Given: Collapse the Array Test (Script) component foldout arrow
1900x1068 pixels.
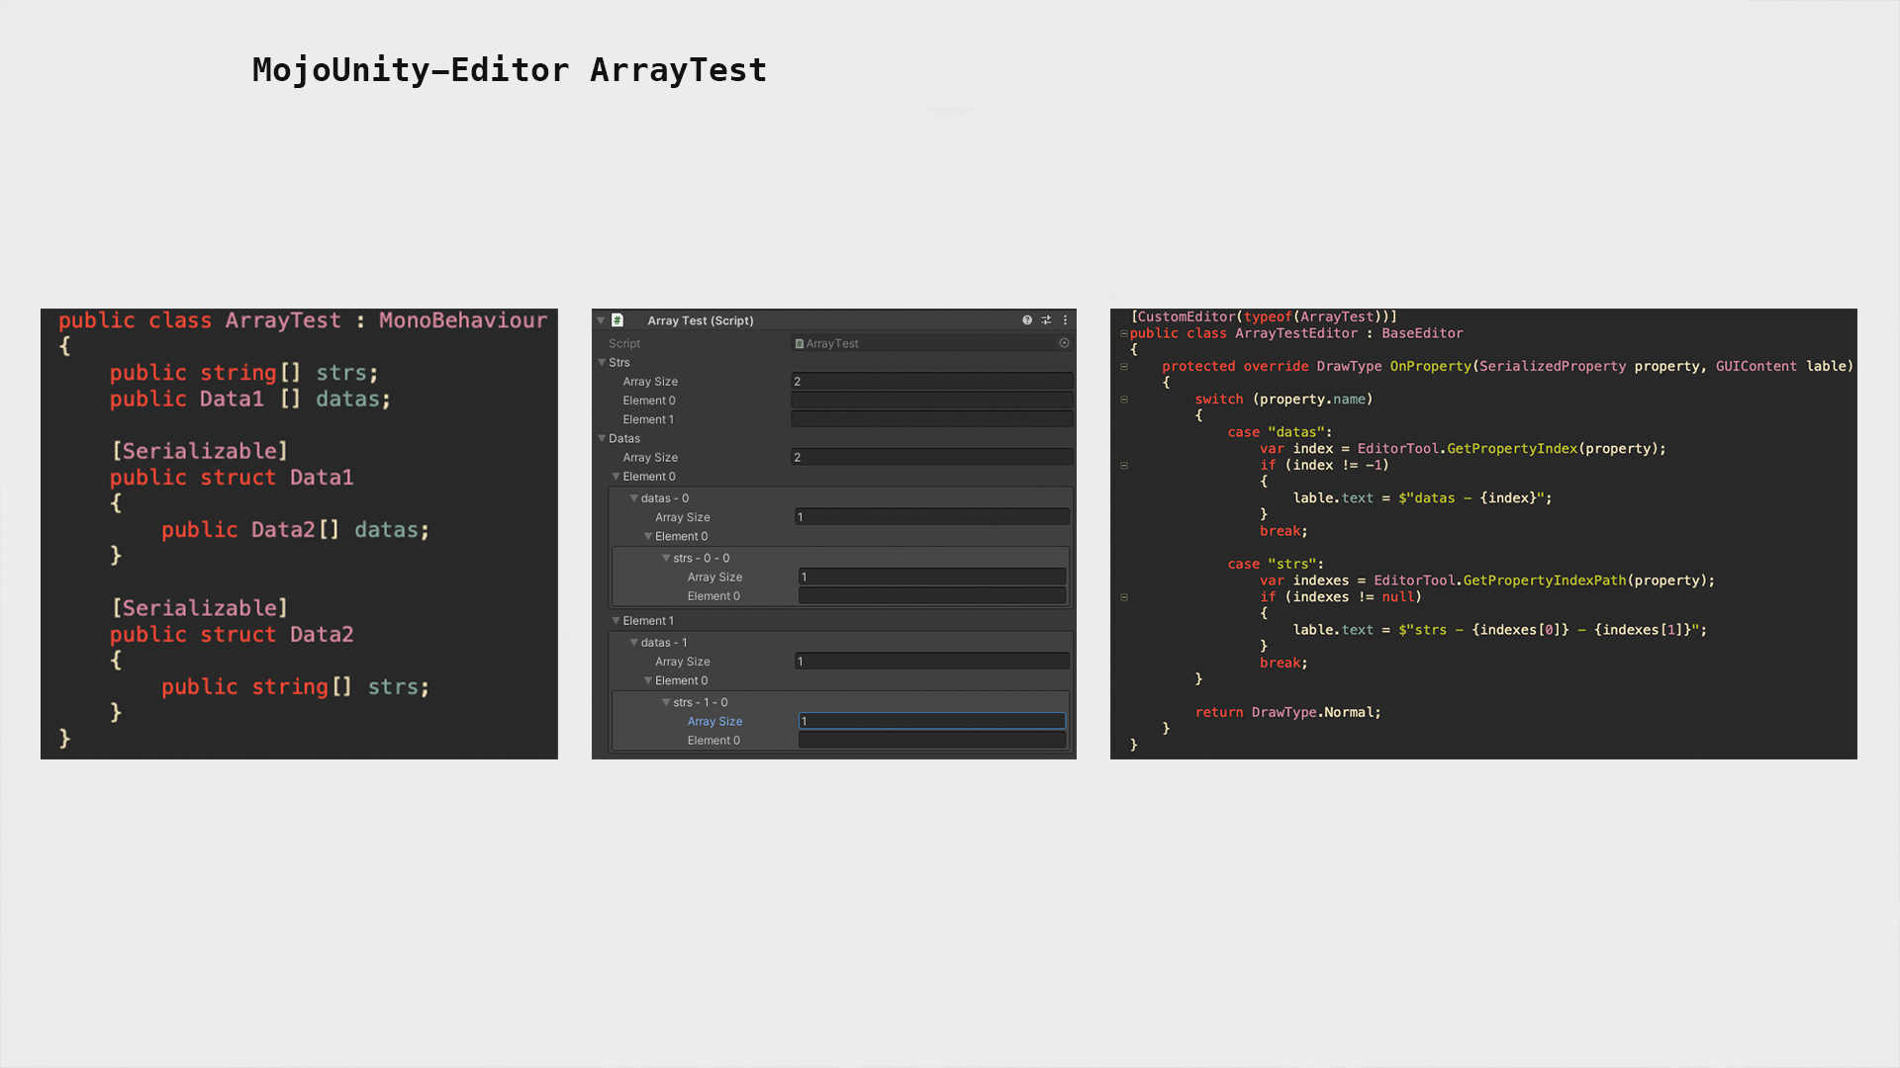Looking at the screenshot, I should (601, 320).
